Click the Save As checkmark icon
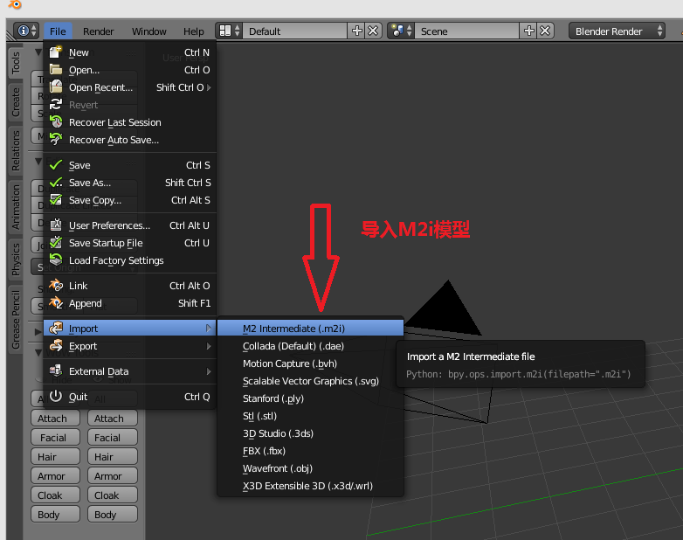The width and height of the screenshot is (683, 540). pos(56,182)
